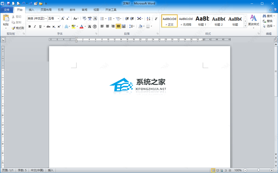Click the red font color swatch
Viewport: 278px width, 173px height.
point(82,26)
